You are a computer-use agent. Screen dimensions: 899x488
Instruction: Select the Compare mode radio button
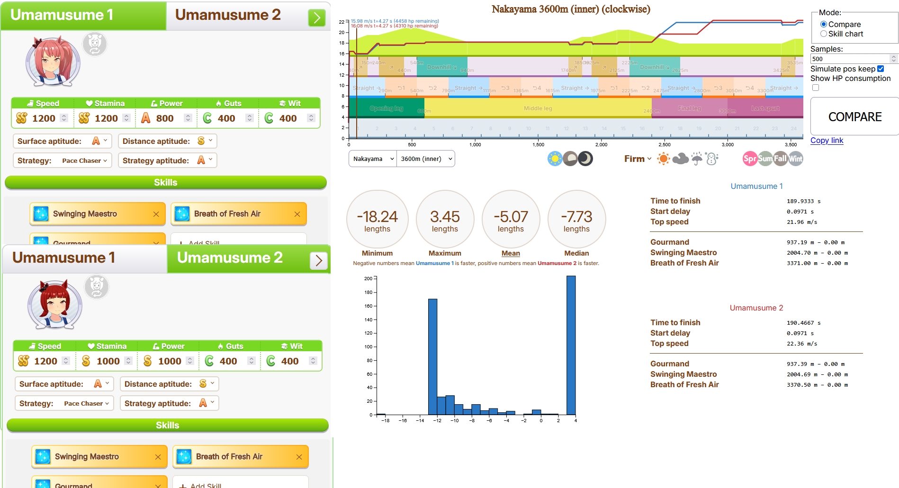click(x=824, y=24)
